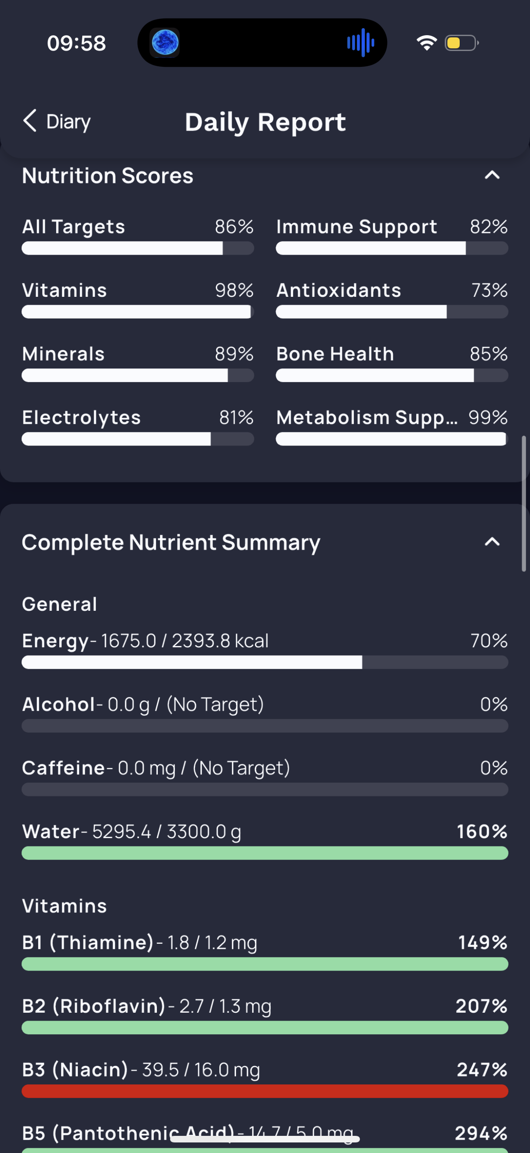Tap the red B3 Niacin bar
This screenshot has width=530, height=1153.
[x=265, y=1091]
